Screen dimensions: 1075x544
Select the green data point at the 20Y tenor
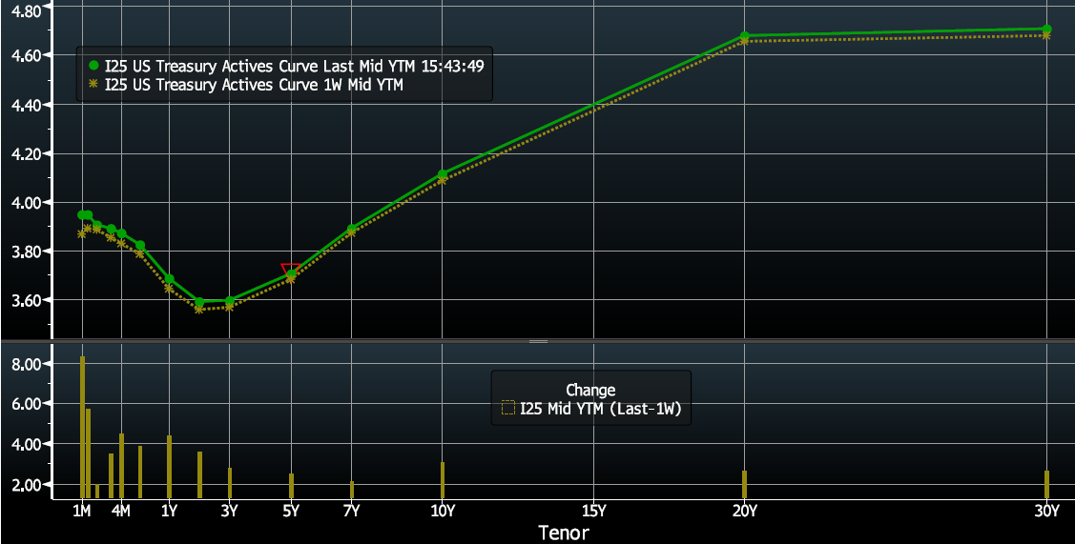745,35
